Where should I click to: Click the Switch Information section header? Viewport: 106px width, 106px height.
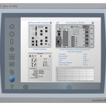click(33, 68)
